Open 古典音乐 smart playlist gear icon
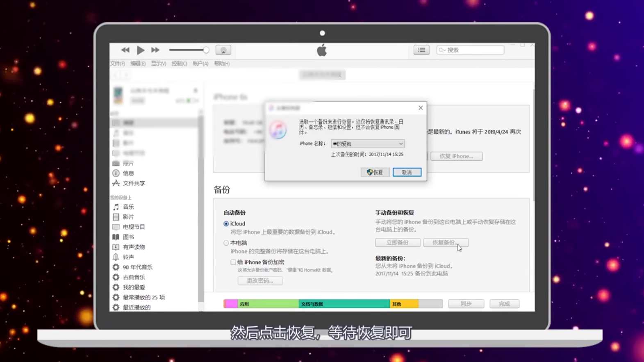This screenshot has height=362, width=644. [x=116, y=277]
